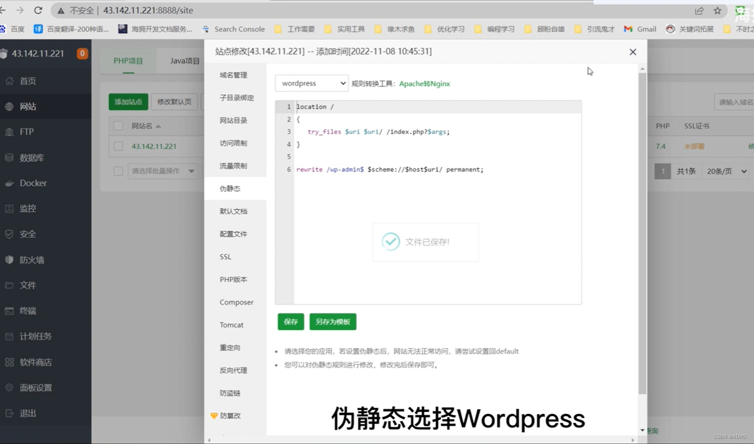The image size is (754, 444).
Task: Click the orange notification badge 0
Action: [82, 54]
